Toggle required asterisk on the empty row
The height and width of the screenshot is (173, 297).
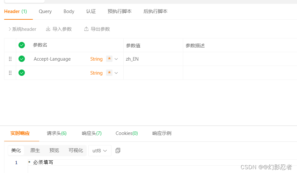(109, 73)
